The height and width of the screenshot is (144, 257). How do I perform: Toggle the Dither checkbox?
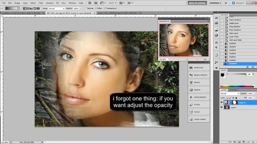point(96,8)
